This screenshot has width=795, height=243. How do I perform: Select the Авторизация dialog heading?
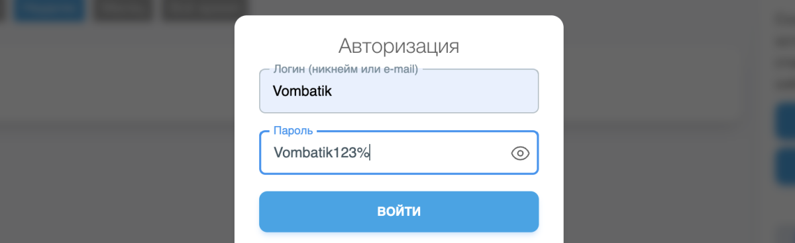coord(399,46)
